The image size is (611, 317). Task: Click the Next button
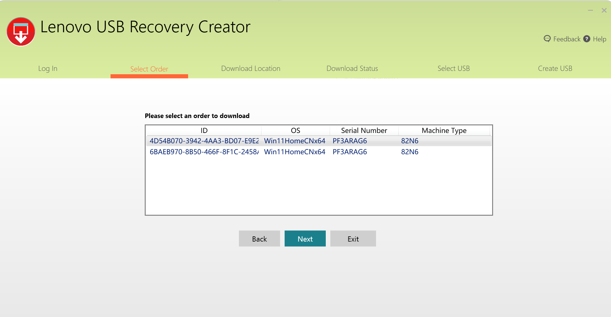[x=305, y=239]
